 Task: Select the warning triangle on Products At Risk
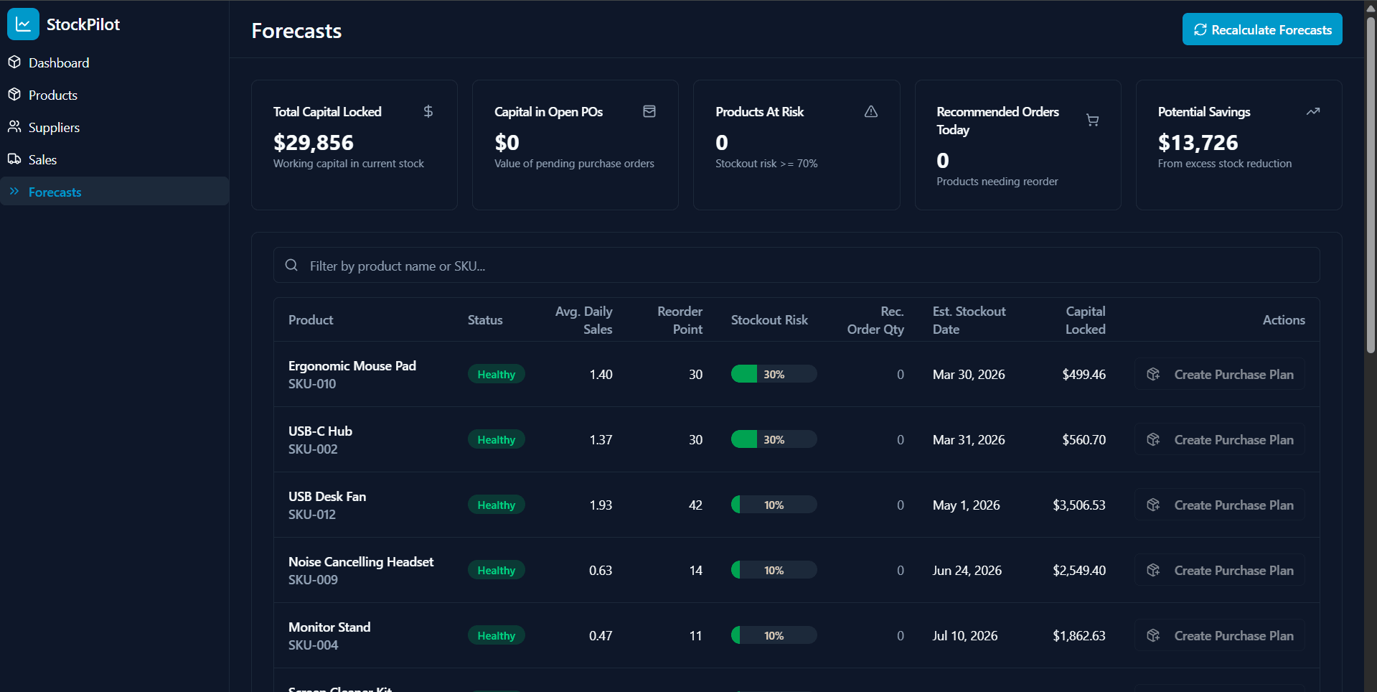(870, 111)
